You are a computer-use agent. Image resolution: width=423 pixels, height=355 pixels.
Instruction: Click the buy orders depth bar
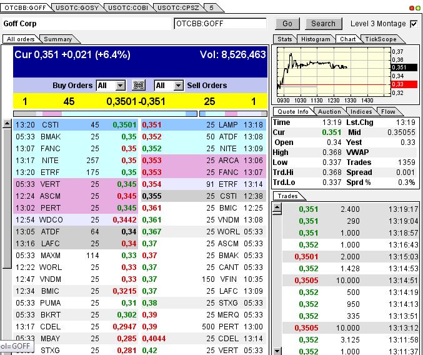pyautogui.click(x=105, y=114)
